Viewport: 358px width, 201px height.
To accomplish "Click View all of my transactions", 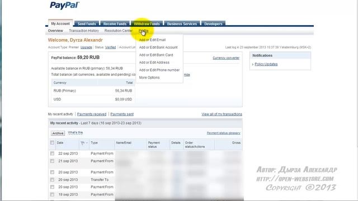I will pos(222,114).
